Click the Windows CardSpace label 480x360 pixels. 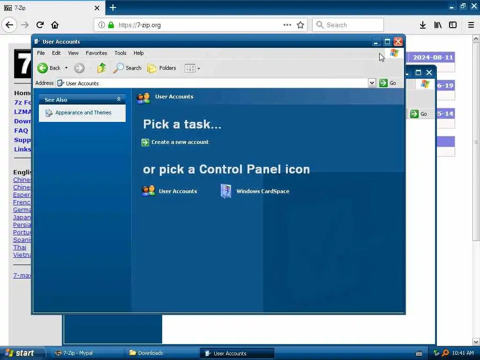[262, 191]
